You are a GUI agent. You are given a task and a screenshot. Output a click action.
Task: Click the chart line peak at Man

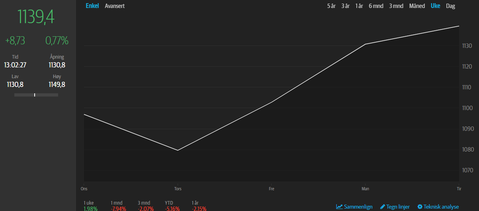click(x=365, y=44)
